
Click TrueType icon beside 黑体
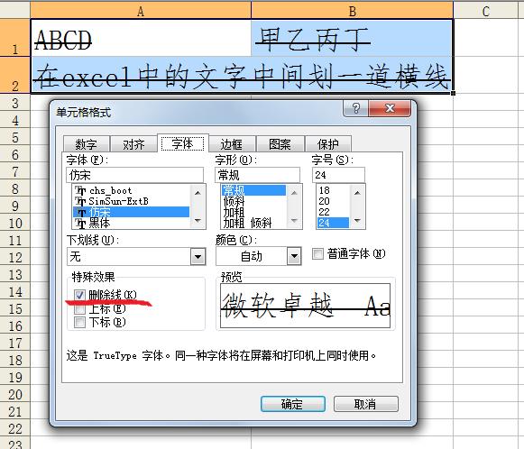click(80, 224)
